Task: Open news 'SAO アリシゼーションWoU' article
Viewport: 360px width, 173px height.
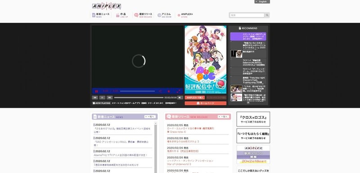Action: pos(121,143)
